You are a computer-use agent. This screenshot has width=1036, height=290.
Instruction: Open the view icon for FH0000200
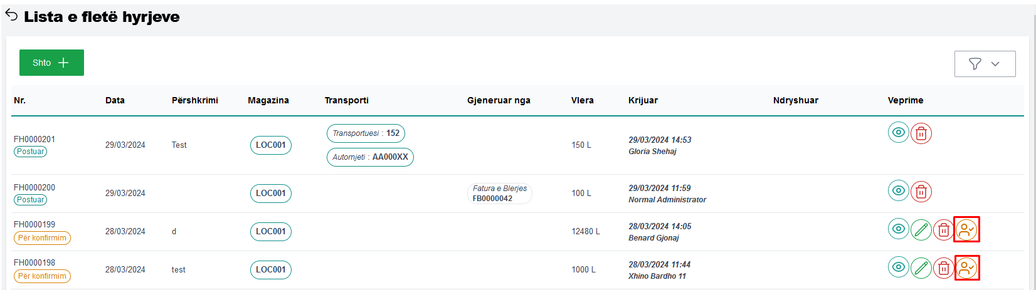[x=898, y=190]
